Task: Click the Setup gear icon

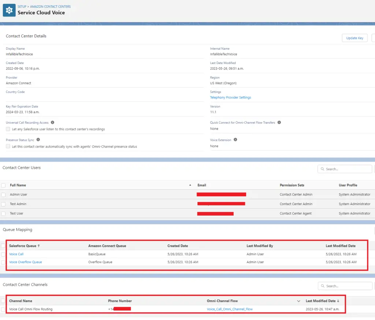Action: click(9, 10)
